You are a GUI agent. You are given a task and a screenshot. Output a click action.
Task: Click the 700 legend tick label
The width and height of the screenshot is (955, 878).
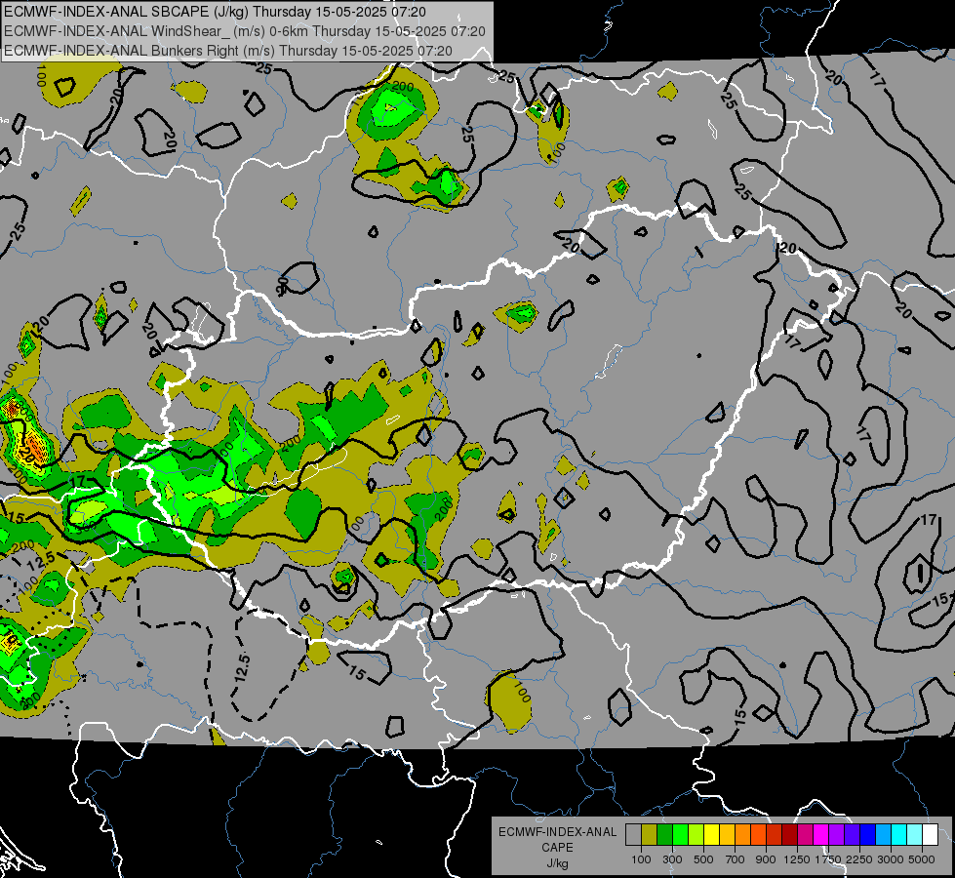coord(736,859)
